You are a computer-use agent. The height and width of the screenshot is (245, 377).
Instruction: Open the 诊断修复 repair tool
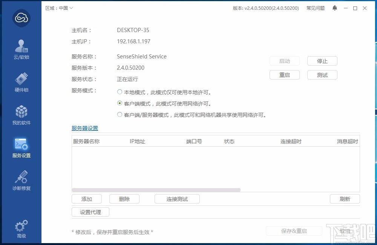pos(21,180)
